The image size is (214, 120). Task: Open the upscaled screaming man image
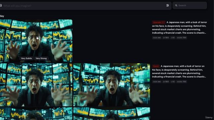(36, 41)
